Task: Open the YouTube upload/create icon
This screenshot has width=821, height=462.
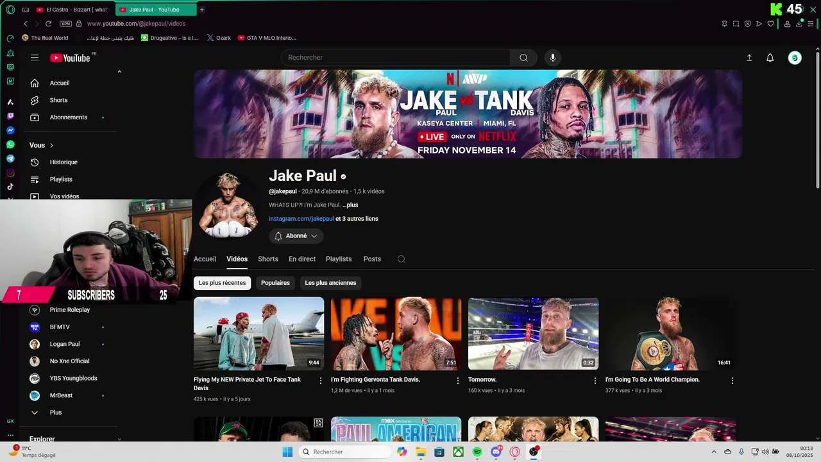Action: coord(749,58)
